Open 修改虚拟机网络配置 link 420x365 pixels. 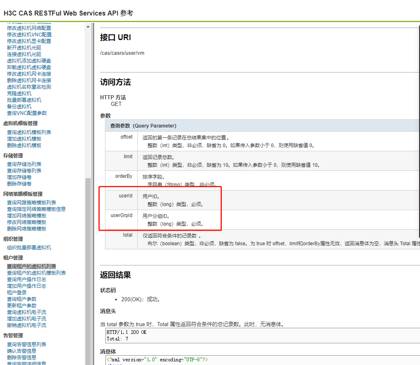tap(29, 28)
